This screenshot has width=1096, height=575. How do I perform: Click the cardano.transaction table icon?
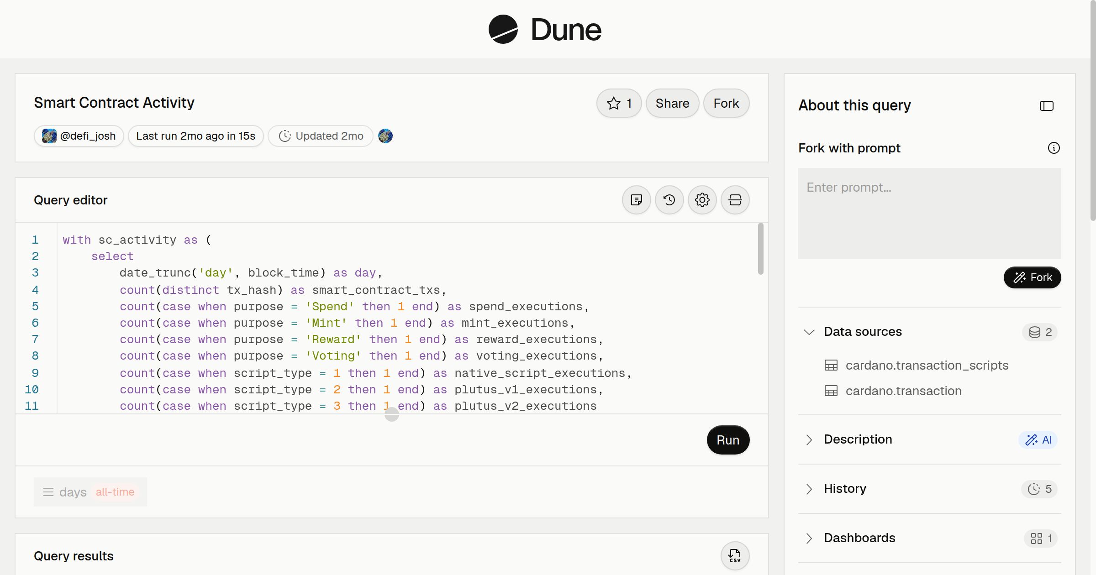coord(831,391)
